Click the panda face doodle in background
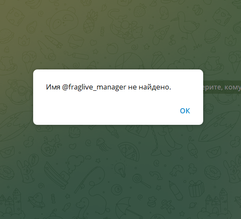 click(62, 21)
